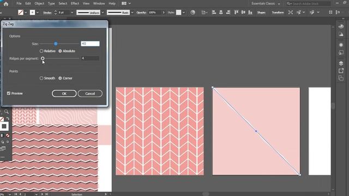The image size is (349, 196).
Task: Click the Isolate Selected Object icon
Action: pyautogui.click(x=291, y=13)
